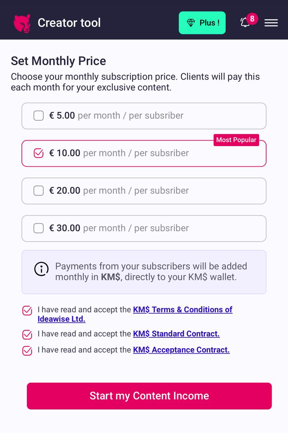Uncheck the KM$ Standard Contract acceptance

(x=27, y=335)
